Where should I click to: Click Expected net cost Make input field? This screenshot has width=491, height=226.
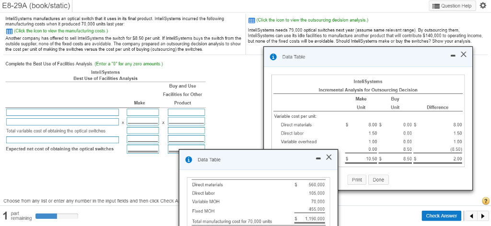pos(143,149)
